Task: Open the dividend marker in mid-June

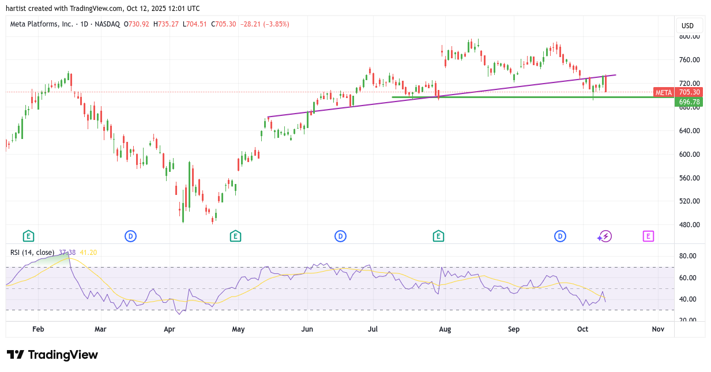Action: click(341, 236)
